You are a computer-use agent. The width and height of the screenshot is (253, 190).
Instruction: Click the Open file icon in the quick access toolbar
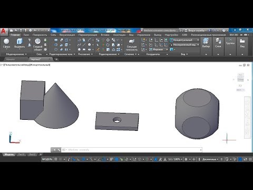[x=16, y=31]
